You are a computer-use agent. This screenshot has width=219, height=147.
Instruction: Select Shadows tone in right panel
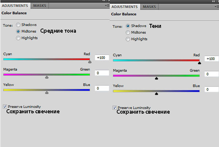pos(128,26)
